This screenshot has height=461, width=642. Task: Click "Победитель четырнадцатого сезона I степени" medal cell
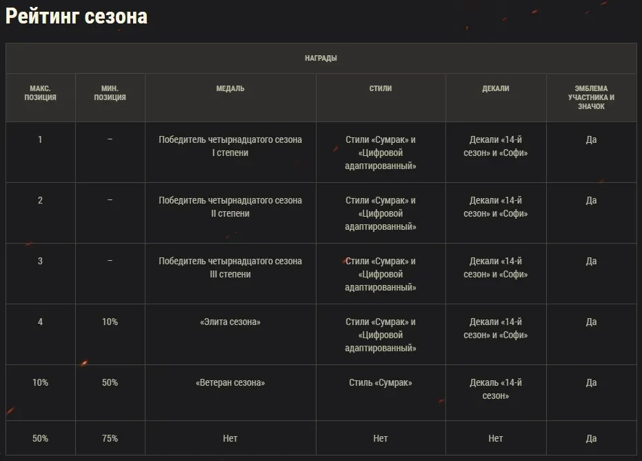coord(230,146)
